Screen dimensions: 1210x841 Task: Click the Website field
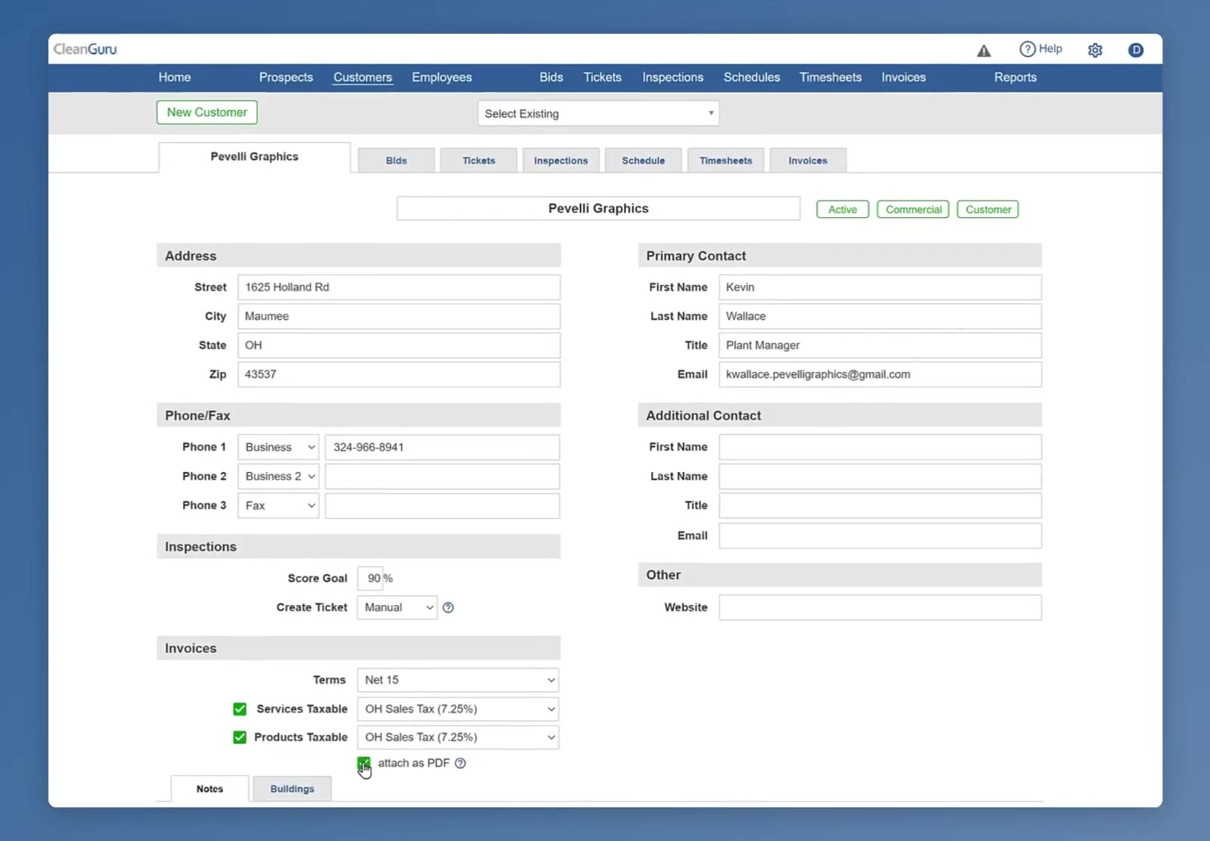coord(880,607)
